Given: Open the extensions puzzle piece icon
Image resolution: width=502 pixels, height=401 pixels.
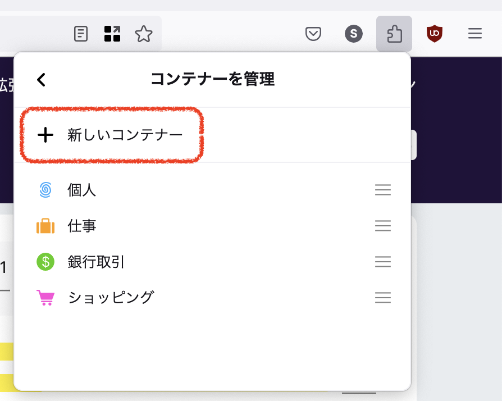Looking at the screenshot, I should point(394,34).
